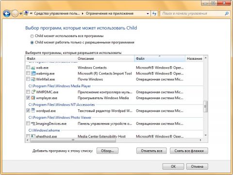Click the 'Отметить все' button
233x175 pixels.
(x=151, y=151)
